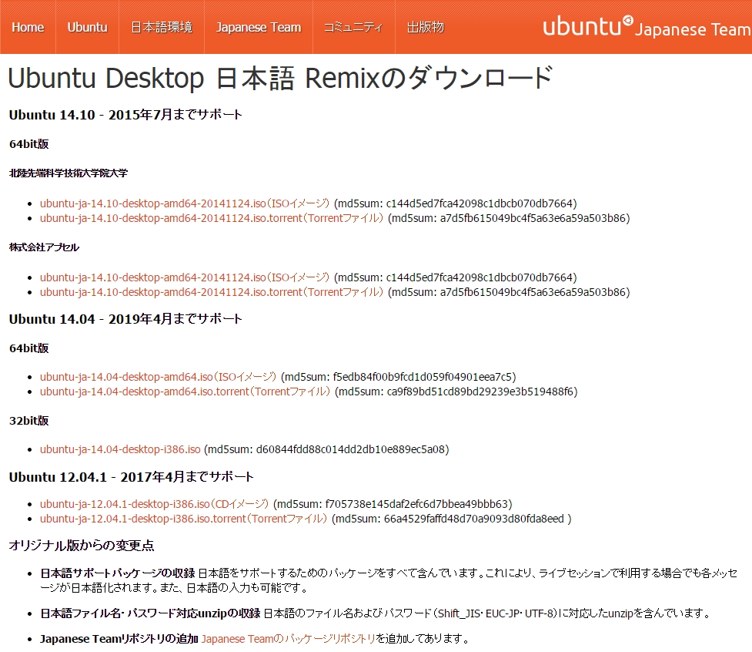Click md5sum 66a4529faffd48d70a9093d80fda8eed text
The image size is (752, 652).
tap(452, 519)
